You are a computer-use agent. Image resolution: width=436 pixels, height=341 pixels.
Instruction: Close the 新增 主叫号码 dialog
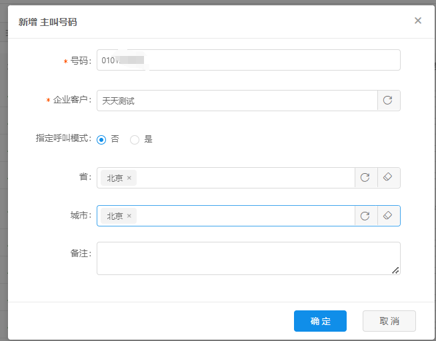[x=418, y=21]
